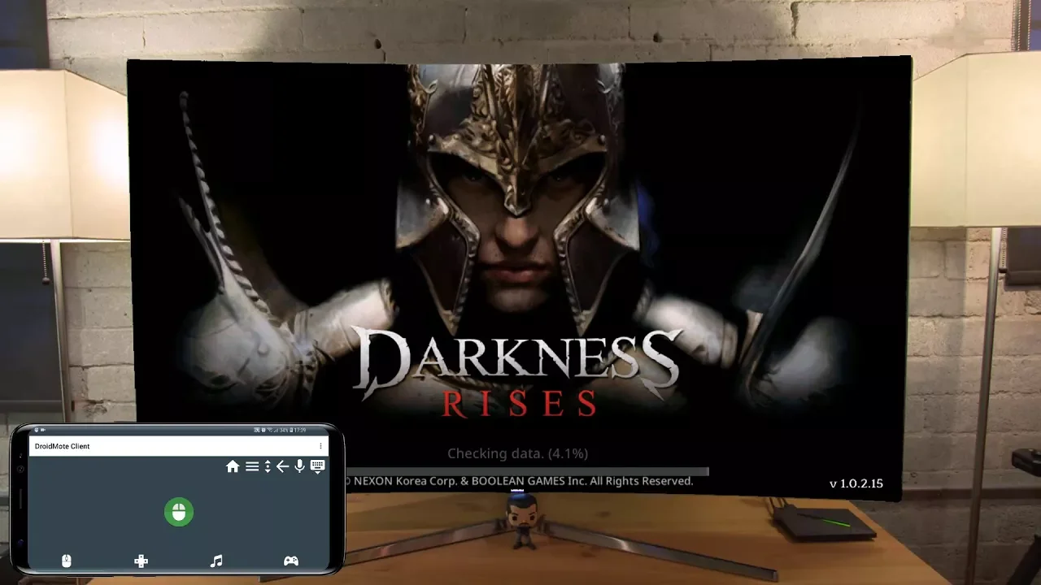Tap the battery 34% indicator in phone status bar

[285, 430]
